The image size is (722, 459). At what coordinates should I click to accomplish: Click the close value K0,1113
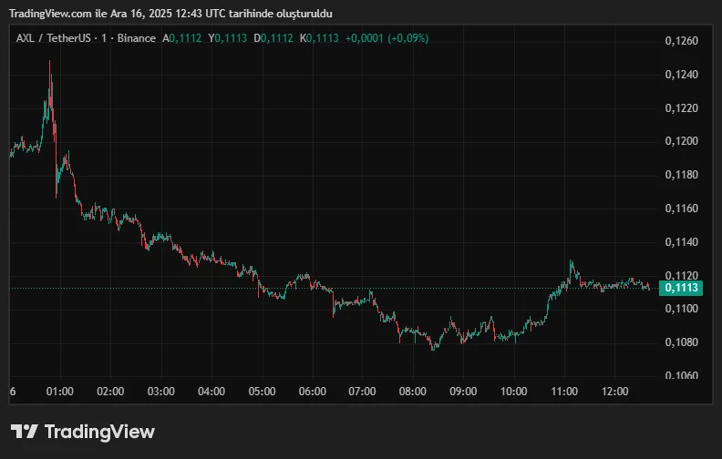tap(320, 38)
